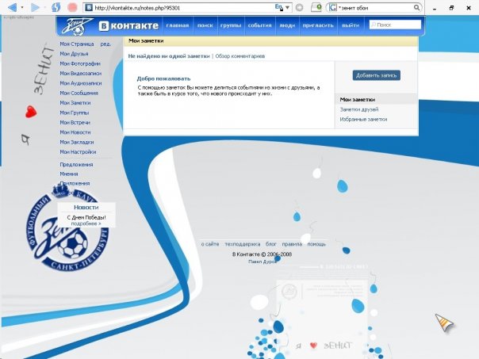Restore the browser window with the restore button

pos(451,8)
